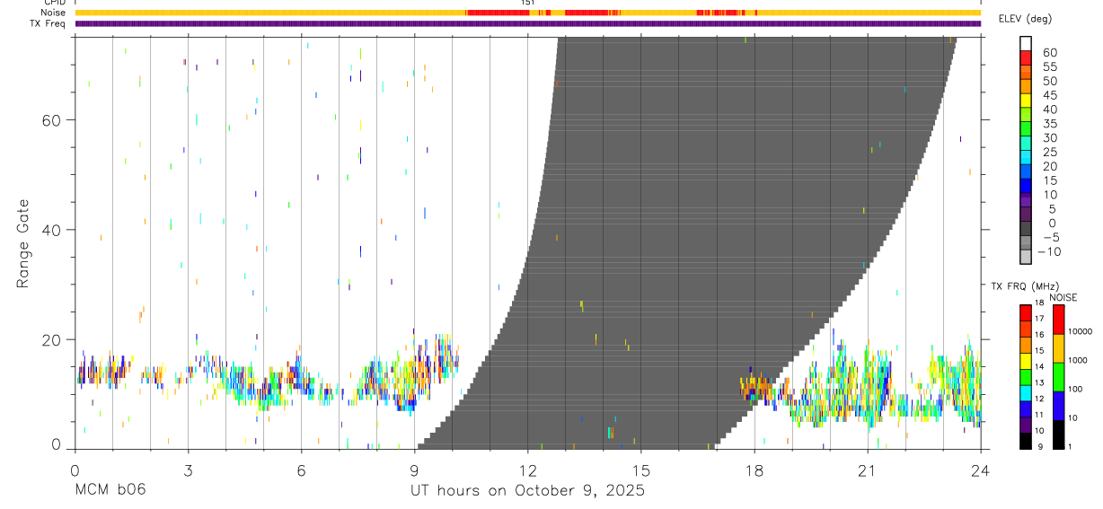1103x509 pixels.
Task: Click the 18 tick on the time axis
Action: pyautogui.click(x=754, y=470)
